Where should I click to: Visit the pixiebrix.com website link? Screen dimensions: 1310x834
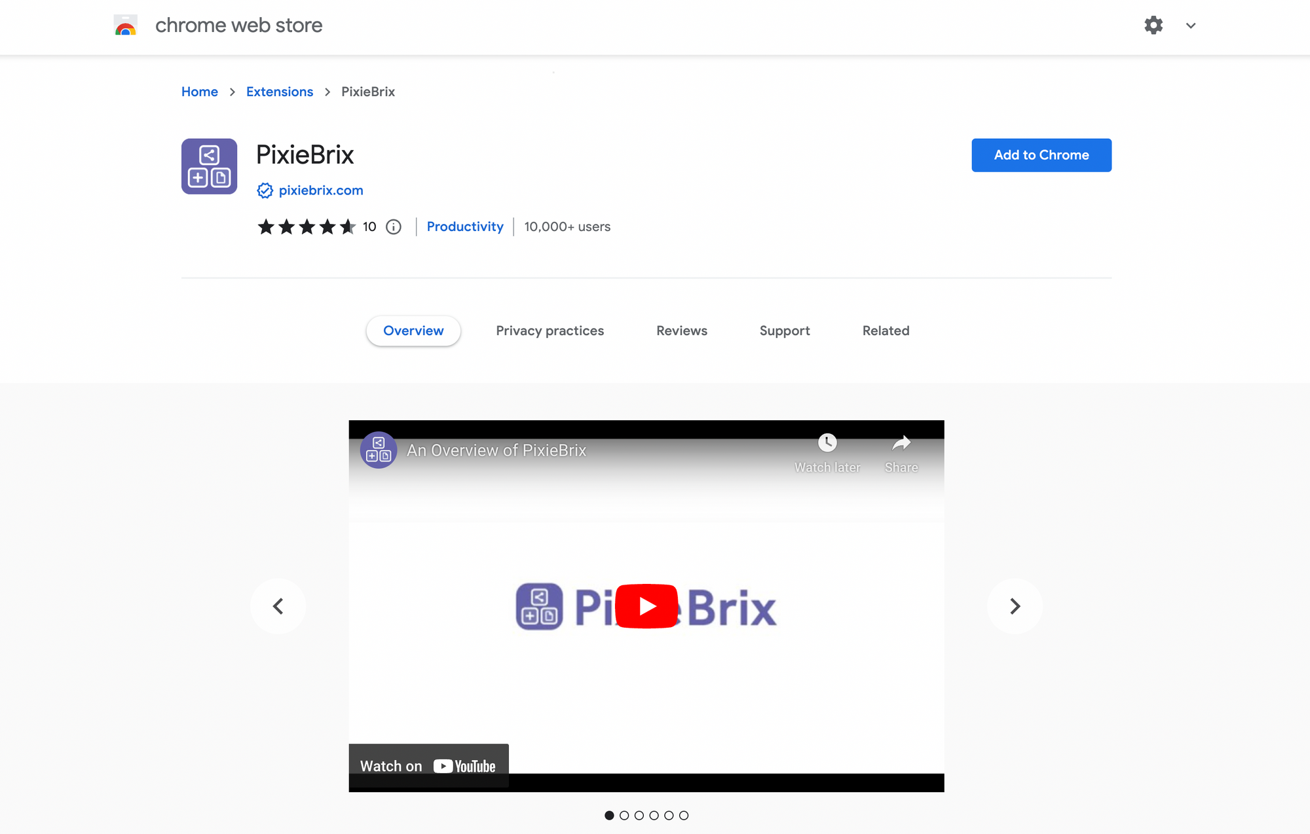pyautogui.click(x=320, y=190)
